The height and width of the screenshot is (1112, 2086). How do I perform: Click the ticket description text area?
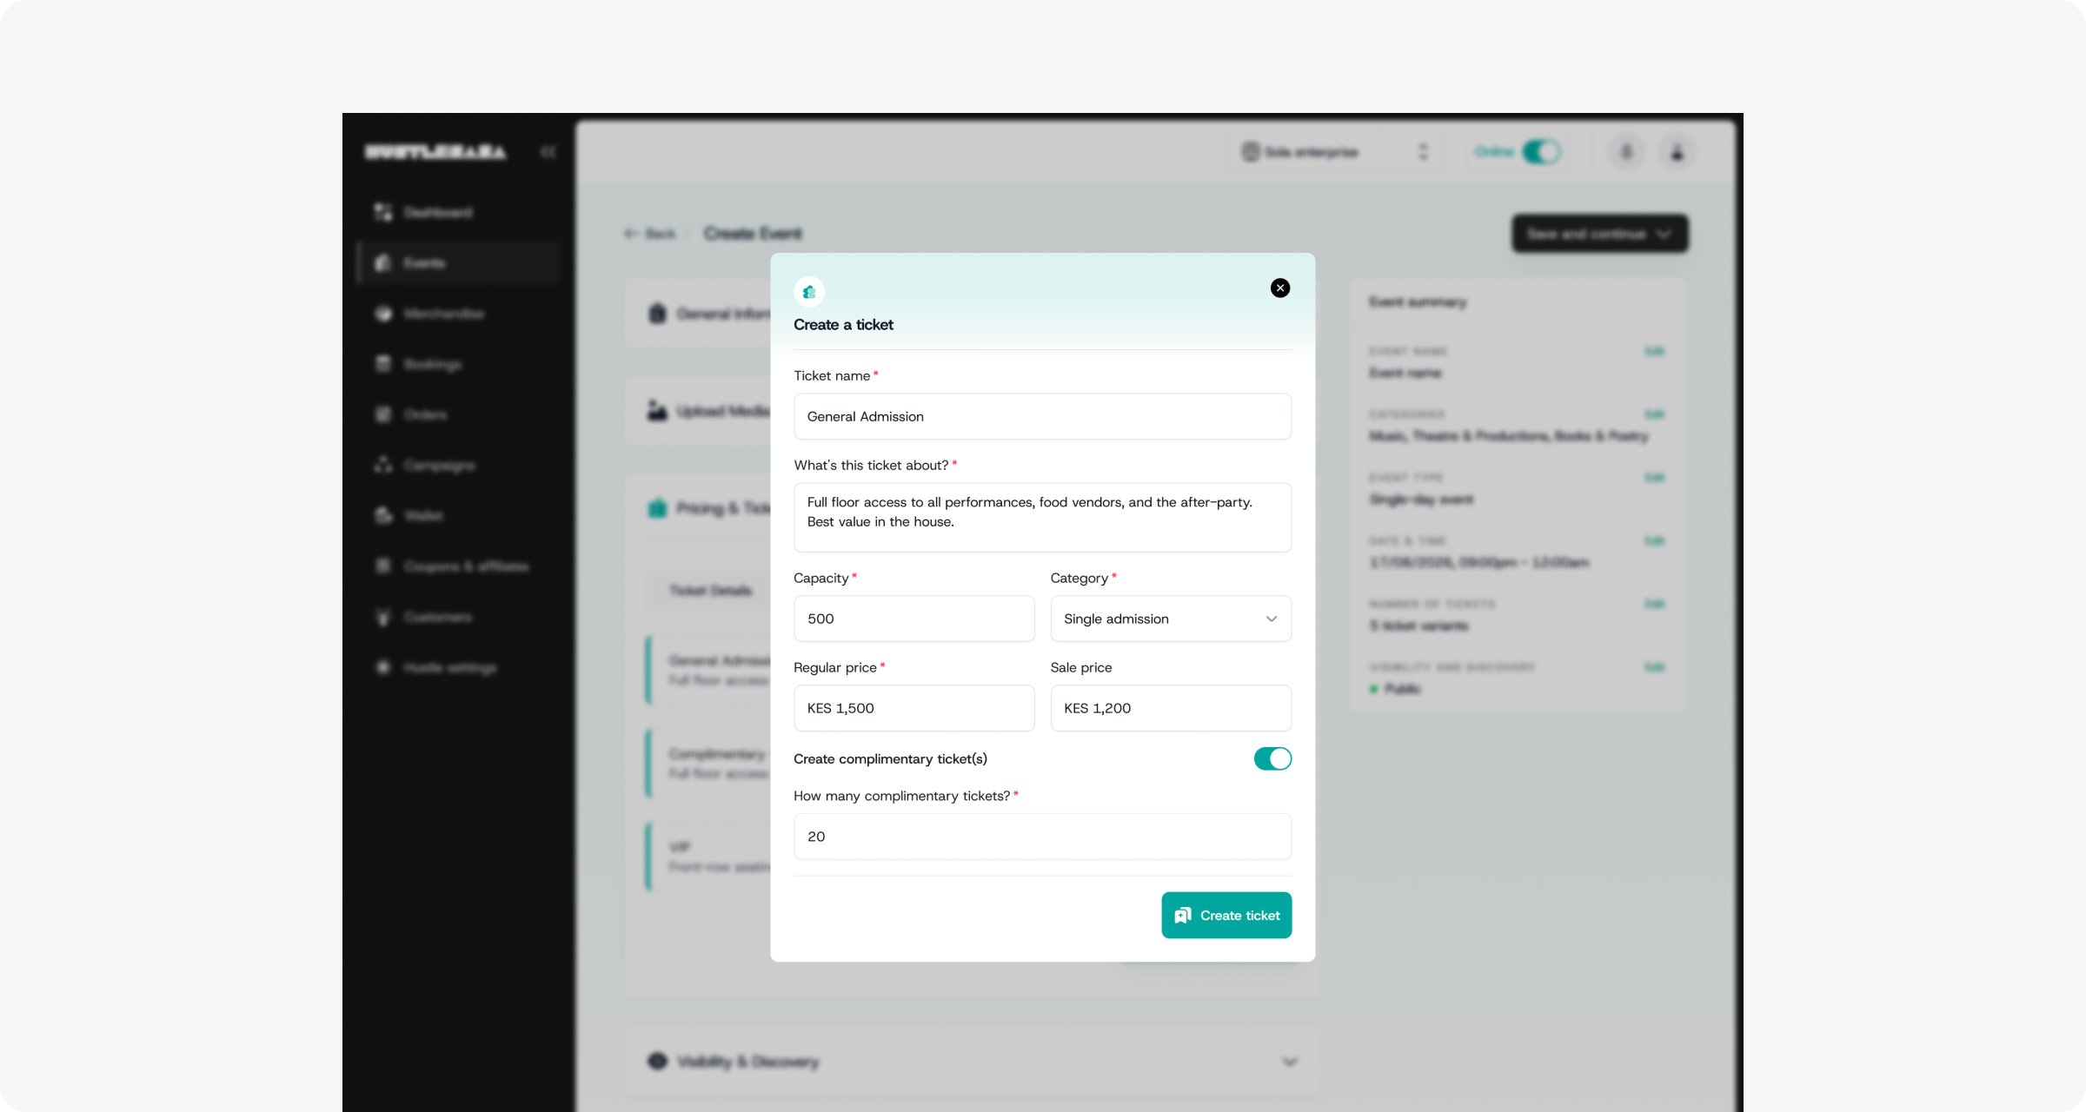[x=1042, y=518]
